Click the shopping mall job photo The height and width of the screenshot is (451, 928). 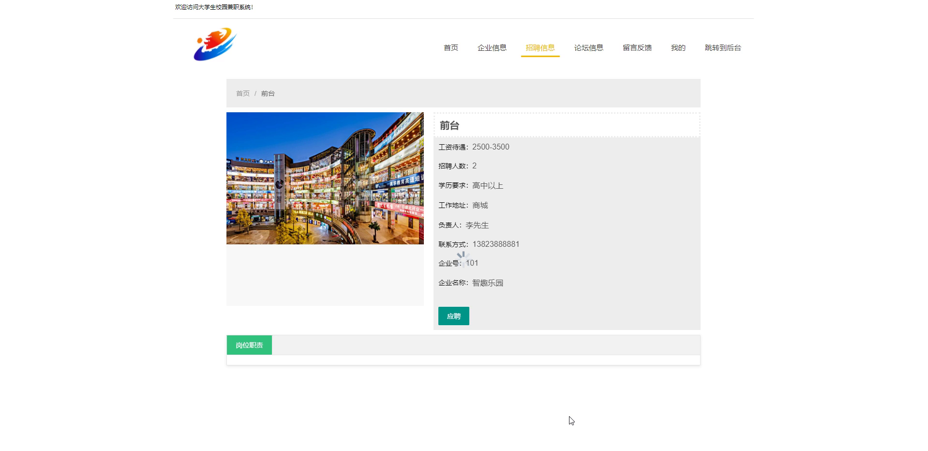tap(325, 178)
